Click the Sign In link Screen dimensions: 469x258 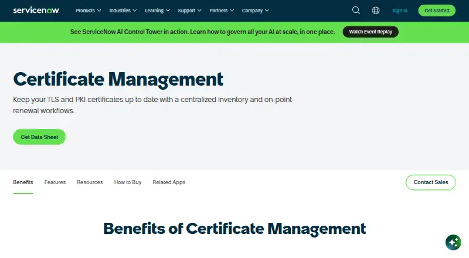click(x=400, y=11)
